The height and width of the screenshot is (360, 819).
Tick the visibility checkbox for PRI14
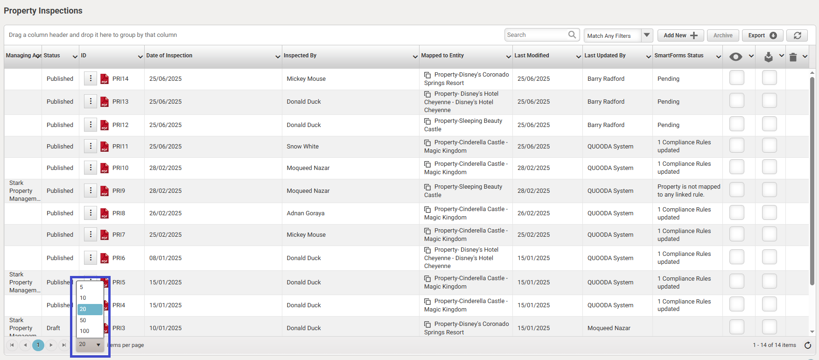(737, 78)
